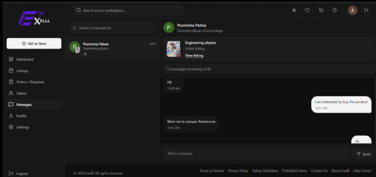The height and width of the screenshot is (177, 376).
Task: Open Help Center link
Action: click(362, 171)
